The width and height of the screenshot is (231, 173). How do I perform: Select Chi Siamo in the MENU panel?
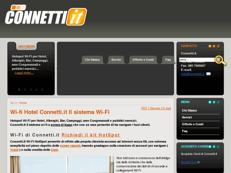(x=200, y=110)
